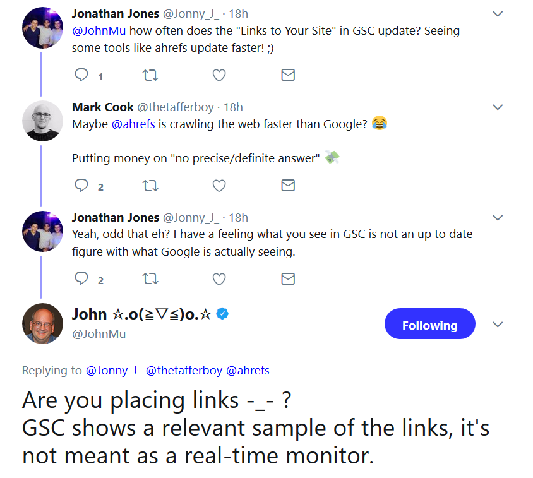Screen dimensions: 533x478
Task: Open the share envelope on Jonathan's second tweet
Action: click(x=288, y=279)
